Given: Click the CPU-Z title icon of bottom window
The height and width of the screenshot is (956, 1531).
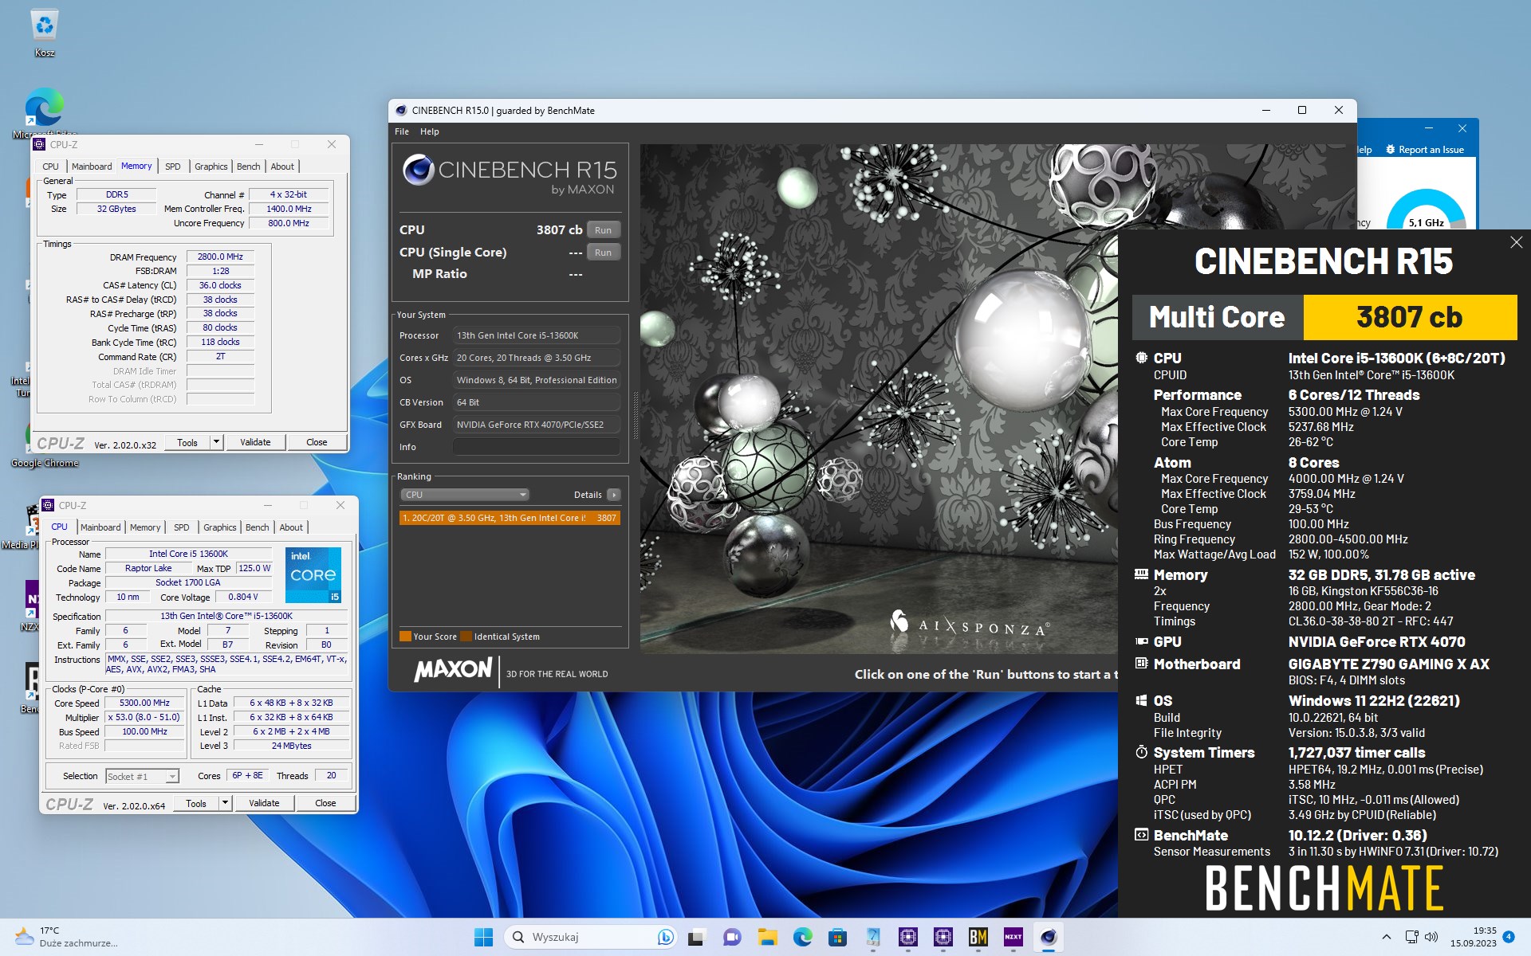Looking at the screenshot, I should pyautogui.click(x=48, y=506).
